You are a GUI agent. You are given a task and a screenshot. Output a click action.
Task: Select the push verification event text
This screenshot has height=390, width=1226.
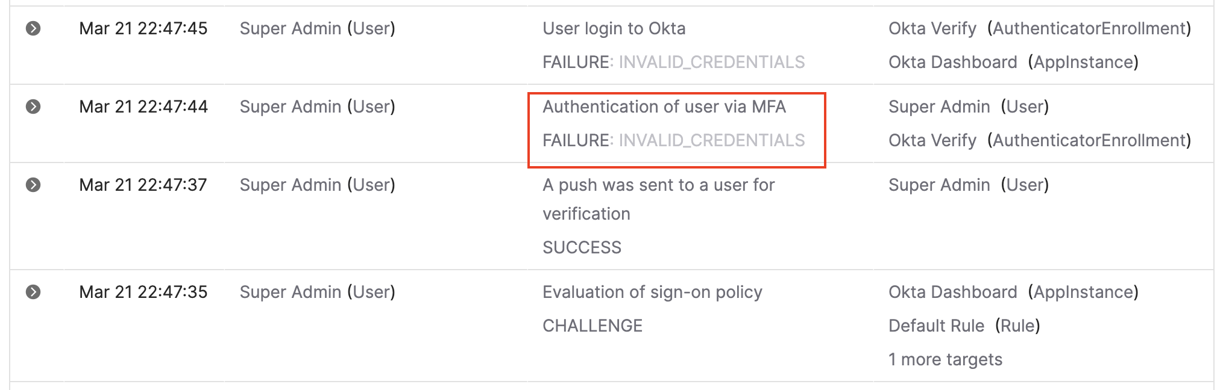(x=658, y=185)
